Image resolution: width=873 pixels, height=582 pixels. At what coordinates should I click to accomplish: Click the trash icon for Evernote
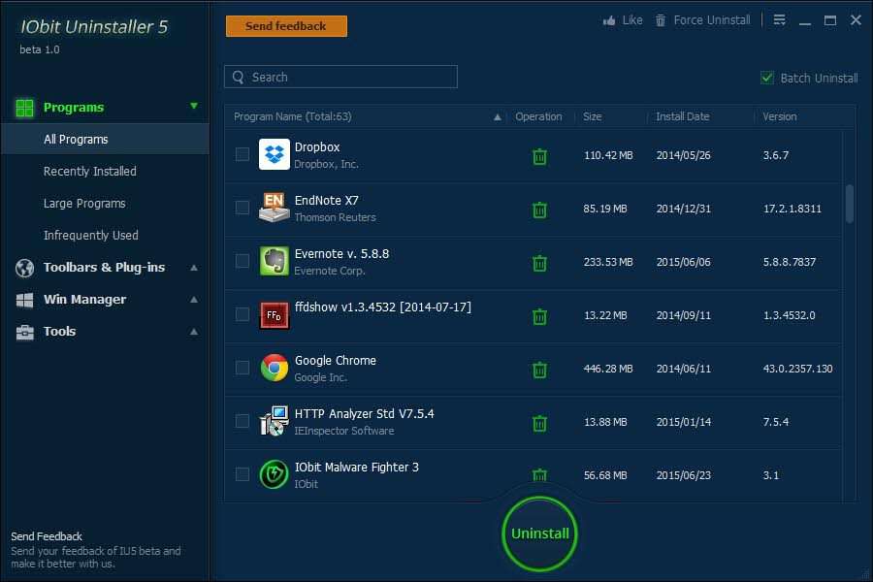tap(539, 263)
